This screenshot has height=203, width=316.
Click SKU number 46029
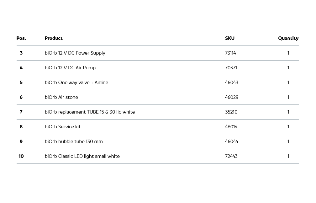[232, 97]
